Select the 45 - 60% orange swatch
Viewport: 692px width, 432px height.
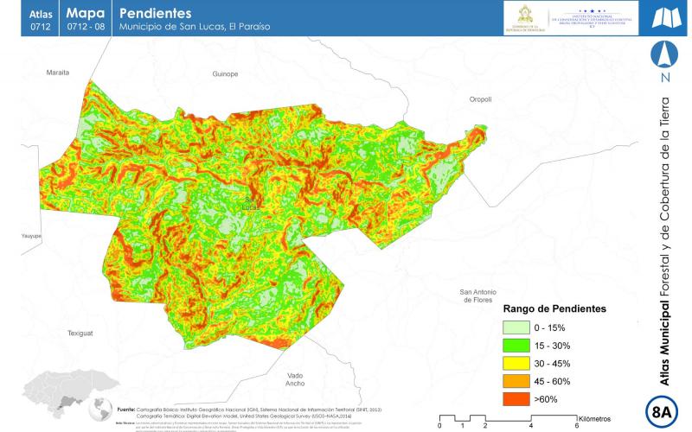pyautogui.click(x=516, y=381)
